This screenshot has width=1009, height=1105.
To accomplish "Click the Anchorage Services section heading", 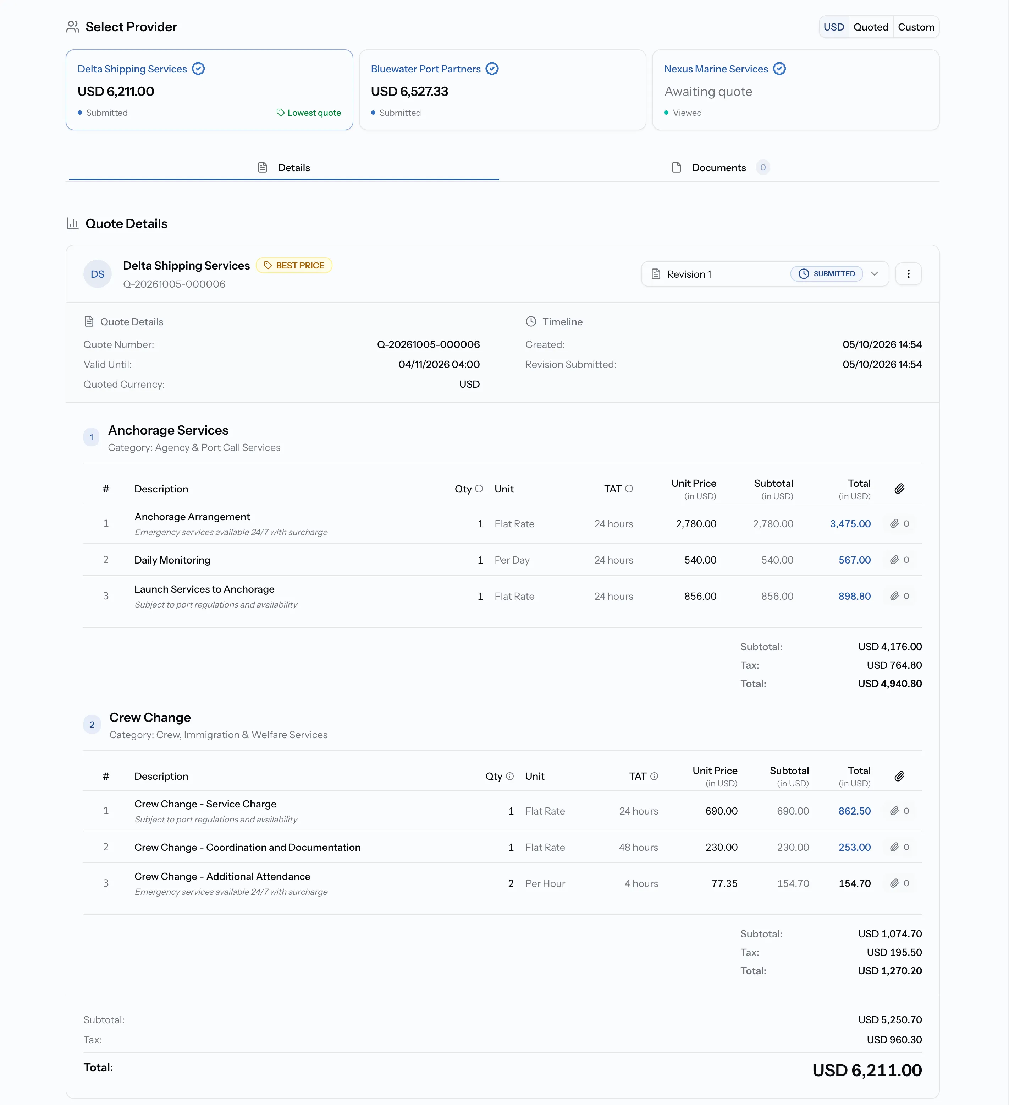I will pos(168,430).
